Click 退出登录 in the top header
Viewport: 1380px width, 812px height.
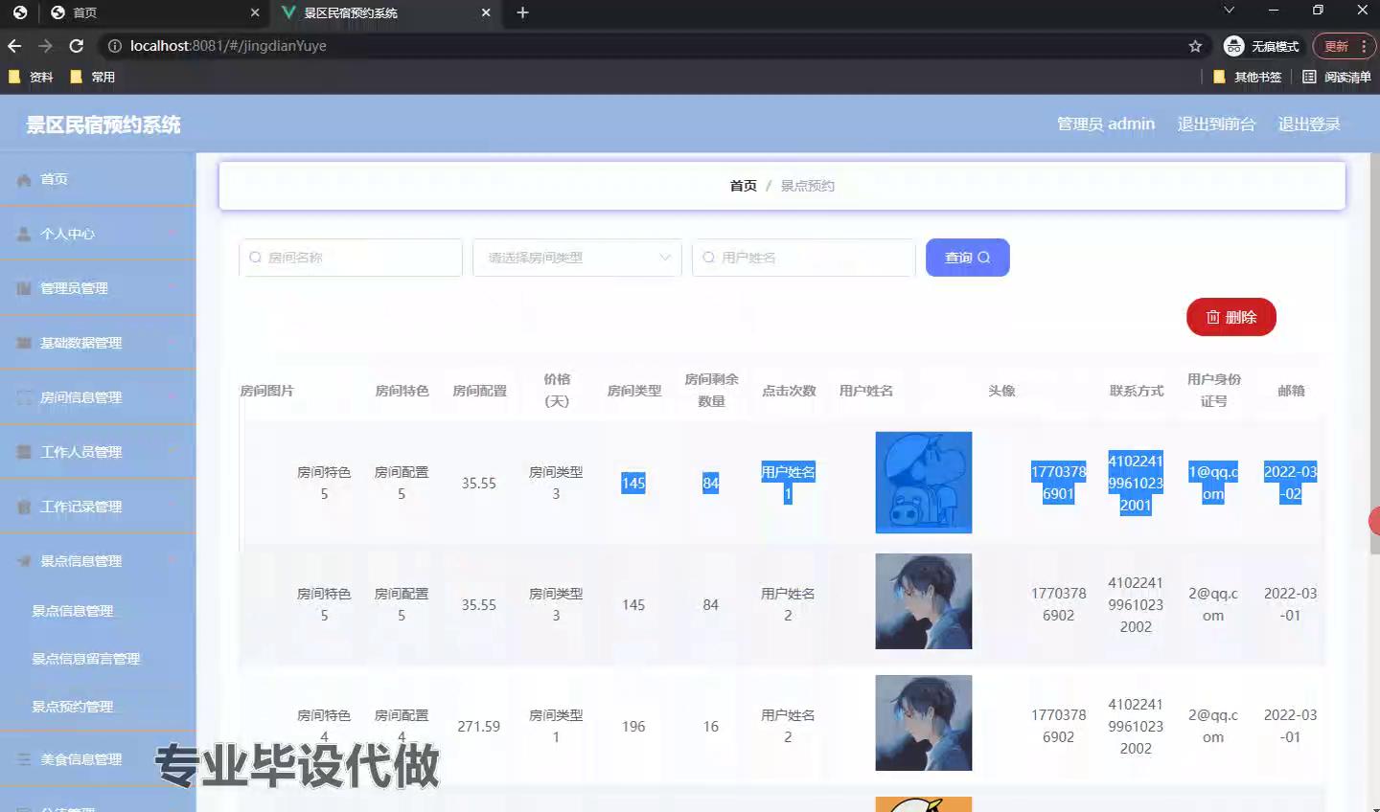point(1309,124)
